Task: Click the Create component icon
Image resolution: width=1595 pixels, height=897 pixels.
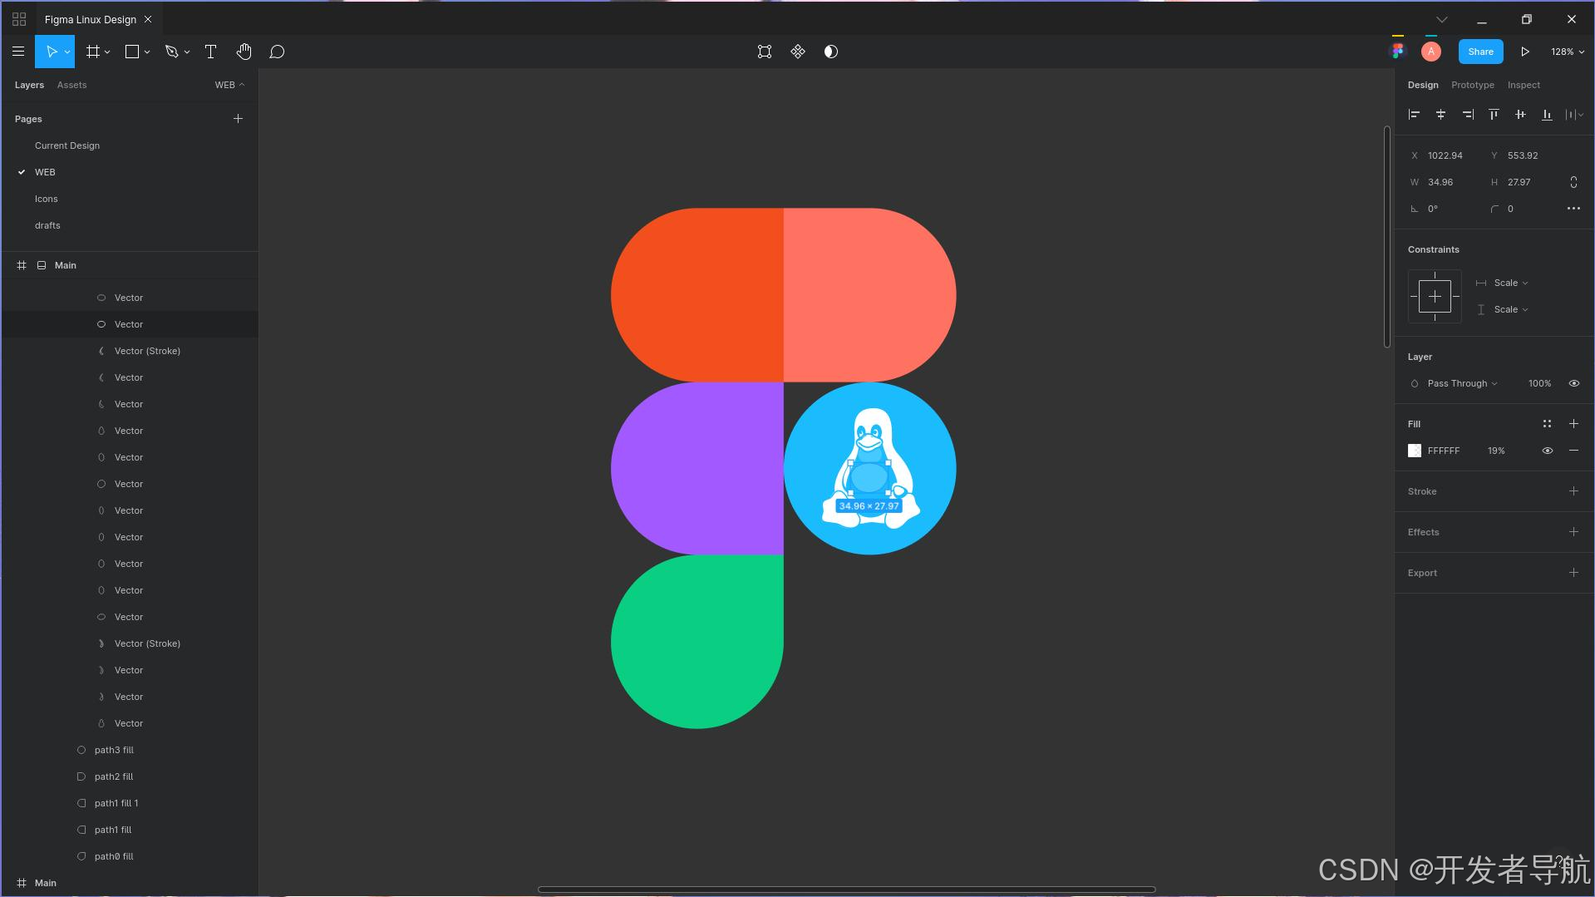Action: (x=798, y=52)
